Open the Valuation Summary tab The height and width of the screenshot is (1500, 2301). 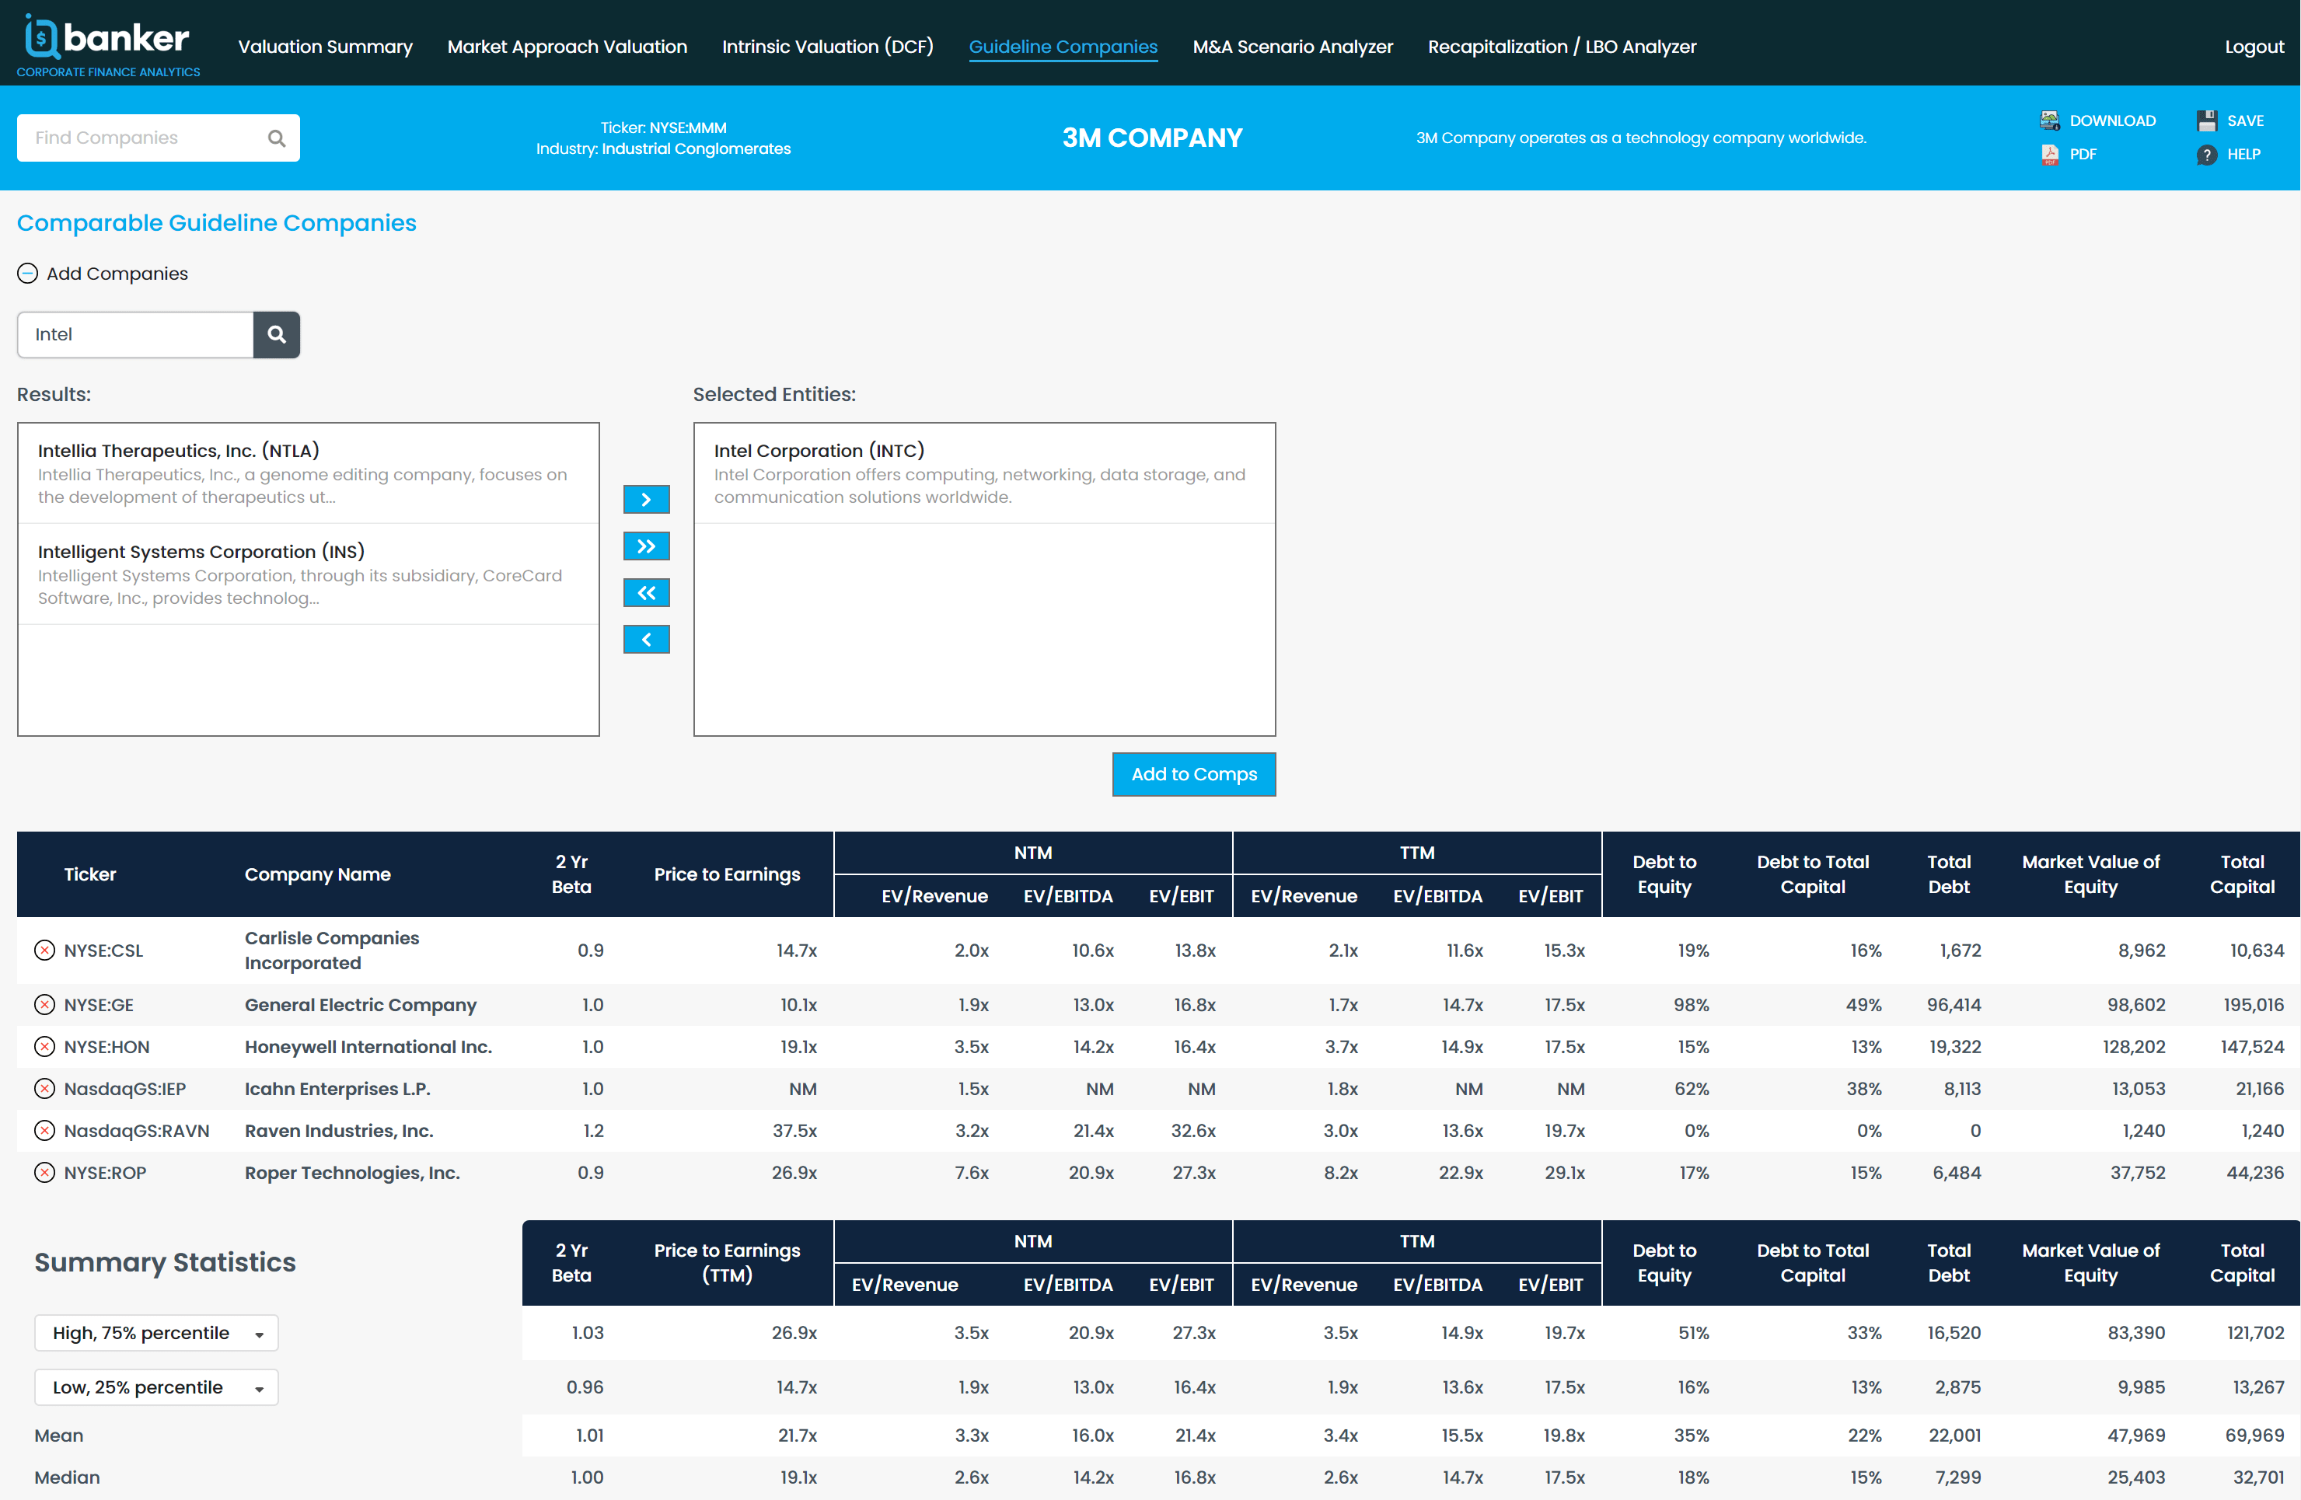pos(325,47)
